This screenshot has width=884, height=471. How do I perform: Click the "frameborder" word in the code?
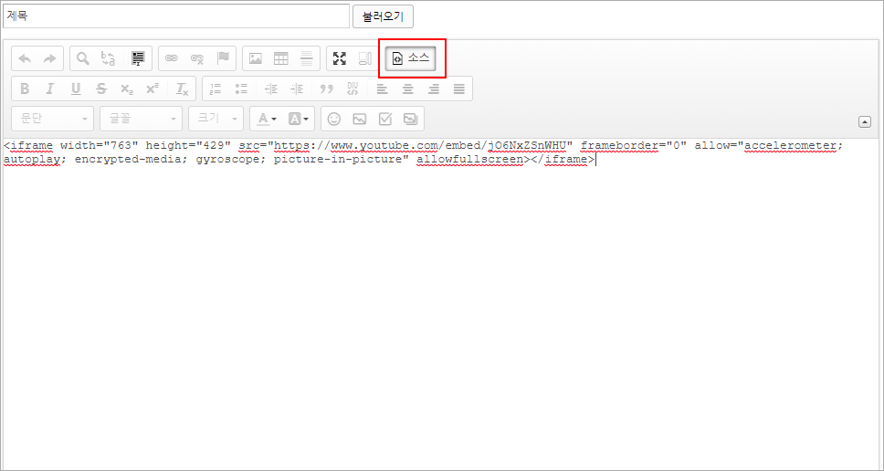(x=619, y=146)
